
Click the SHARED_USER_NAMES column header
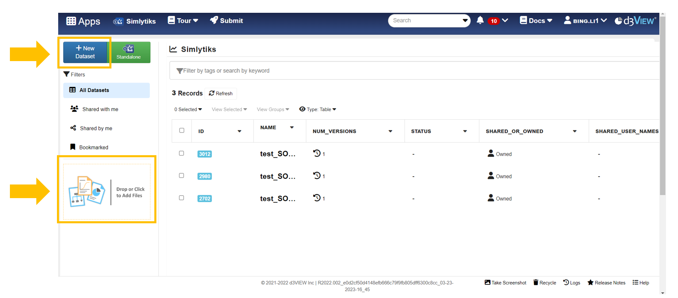coord(627,131)
